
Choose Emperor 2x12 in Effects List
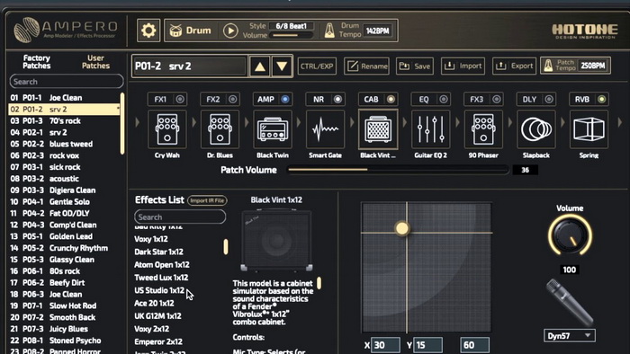coord(158,341)
